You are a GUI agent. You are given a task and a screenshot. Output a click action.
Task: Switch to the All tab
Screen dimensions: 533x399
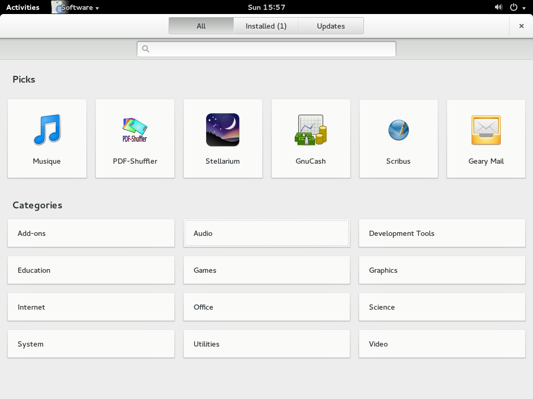point(201,26)
